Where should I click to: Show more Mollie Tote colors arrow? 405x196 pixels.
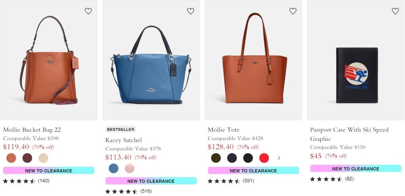(x=279, y=158)
